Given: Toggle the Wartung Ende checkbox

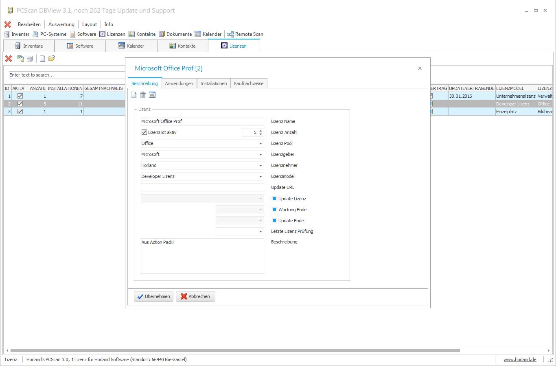Looking at the screenshot, I should [x=274, y=210].
